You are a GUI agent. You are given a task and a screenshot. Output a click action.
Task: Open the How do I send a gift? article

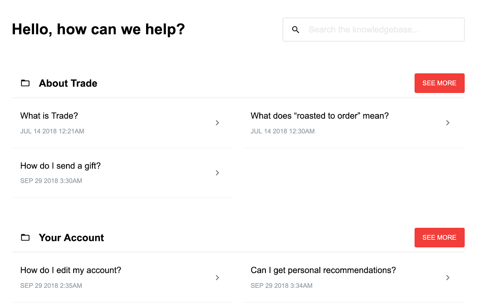pos(60,166)
